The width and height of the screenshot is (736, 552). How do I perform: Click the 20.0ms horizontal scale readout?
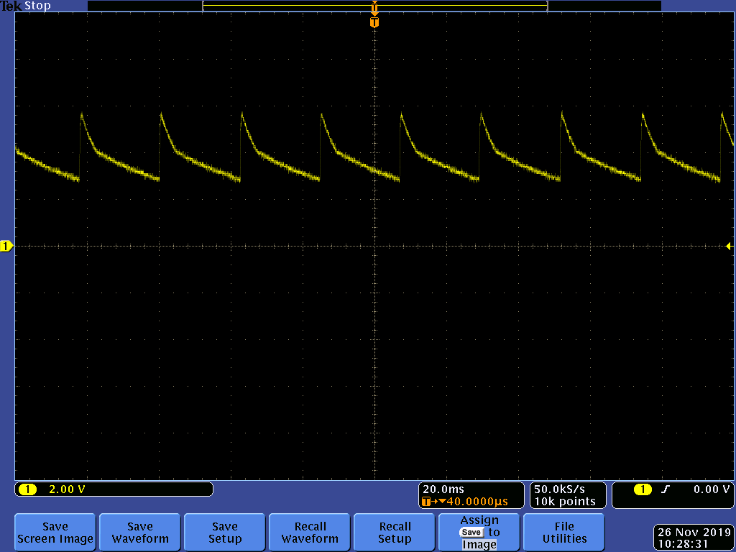click(x=443, y=489)
